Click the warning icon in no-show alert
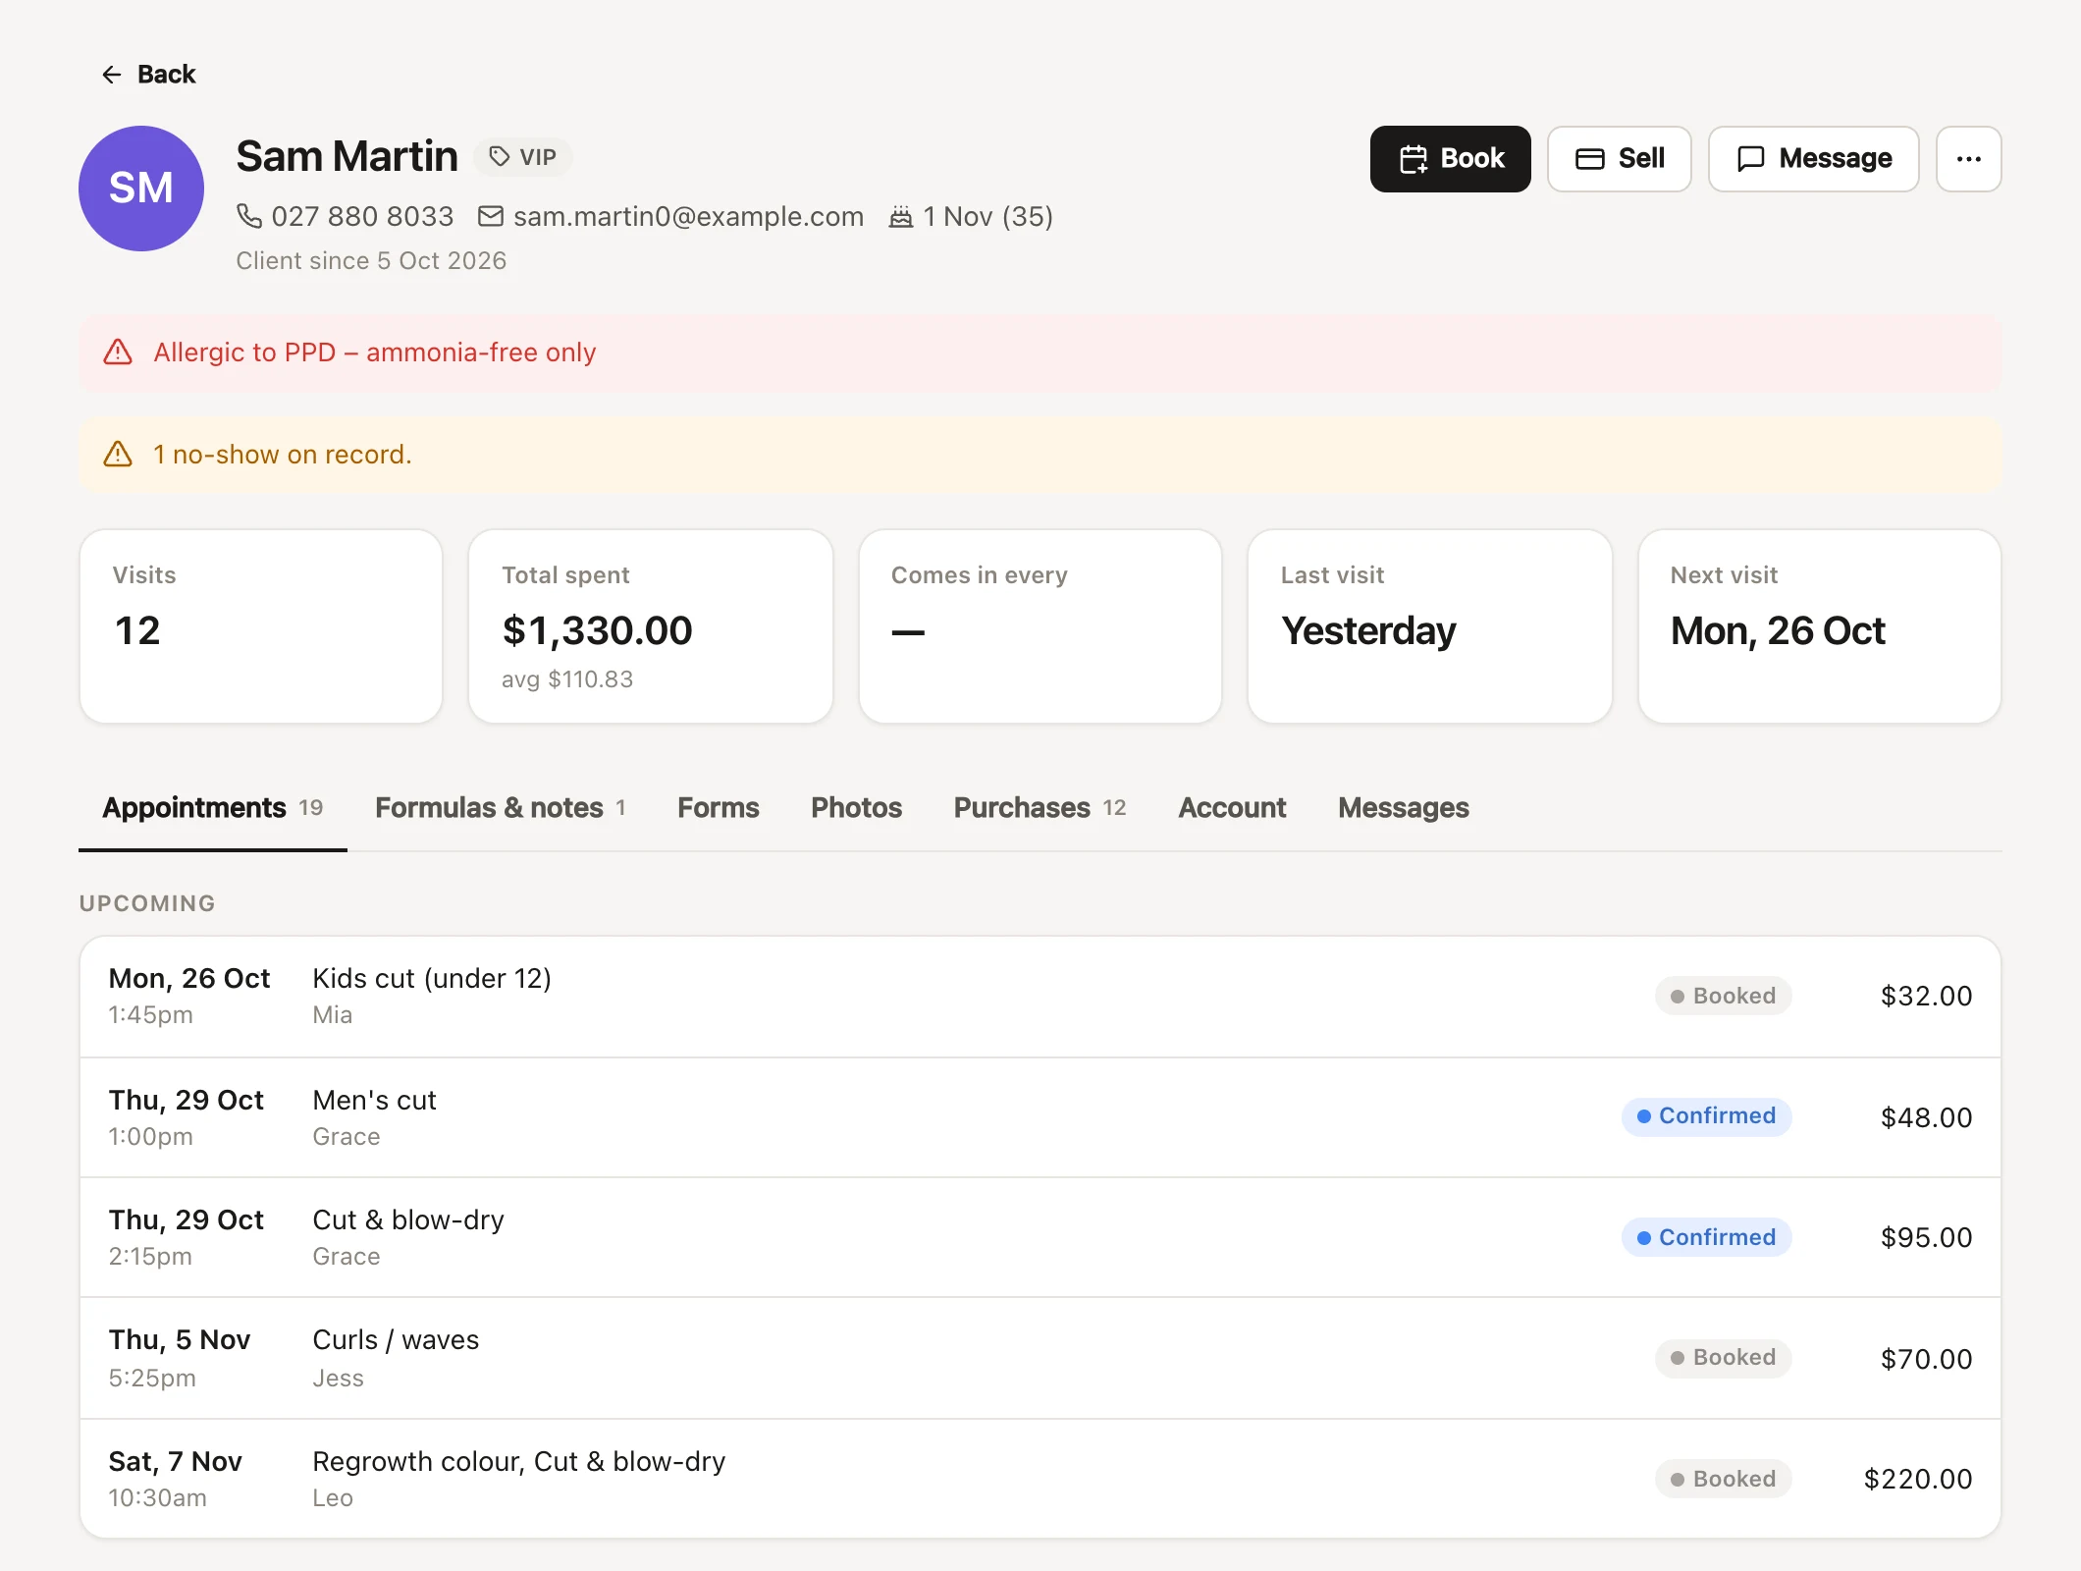This screenshot has width=2081, height=1571. point(118,455)
